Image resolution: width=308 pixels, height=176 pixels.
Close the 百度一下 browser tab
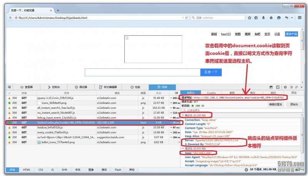51,10
